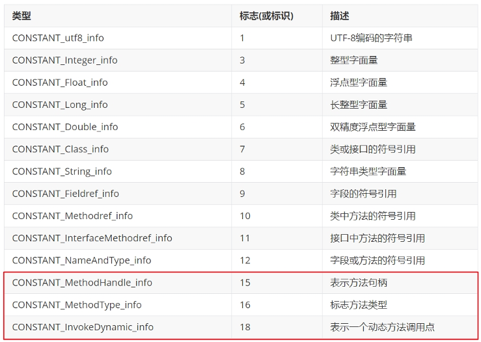This screenshot has height=342, width=481.
Task: Click the tag value 7 in the Class row
Action: pos(242,150)
